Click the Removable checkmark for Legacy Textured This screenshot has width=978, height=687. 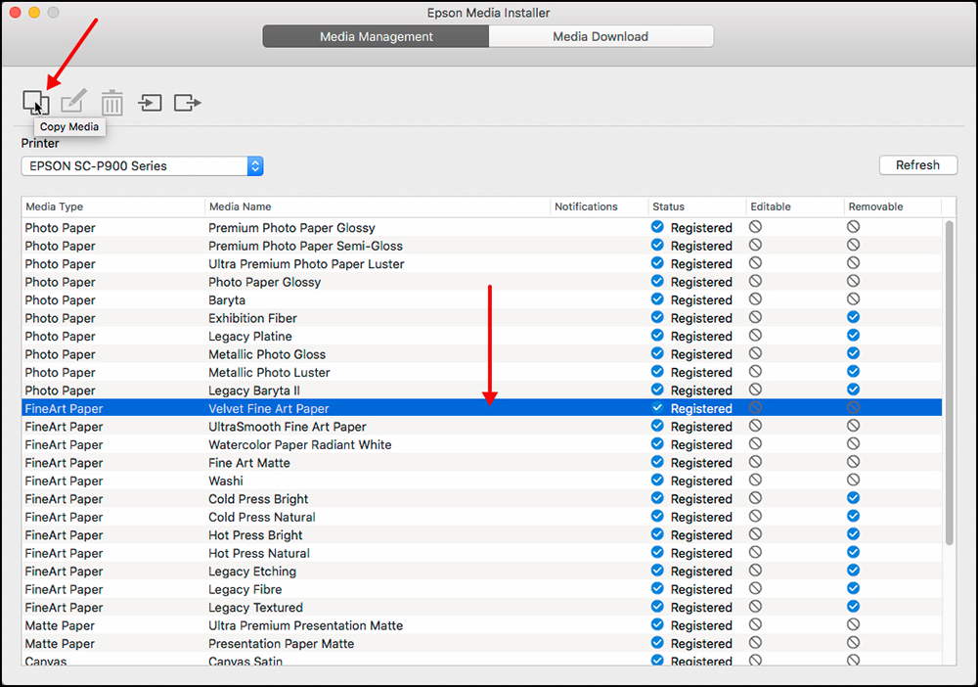coord(853,607)
